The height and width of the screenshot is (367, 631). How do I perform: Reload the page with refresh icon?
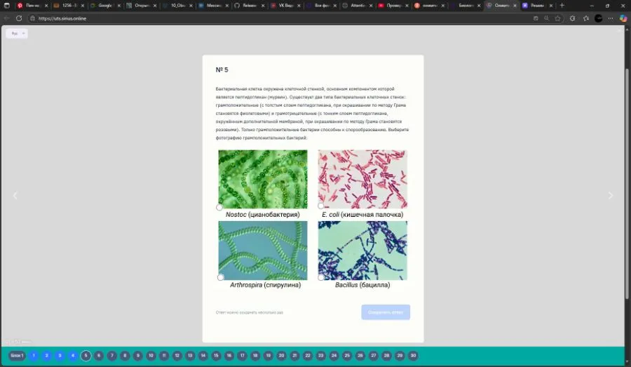(x=19, y=18)
